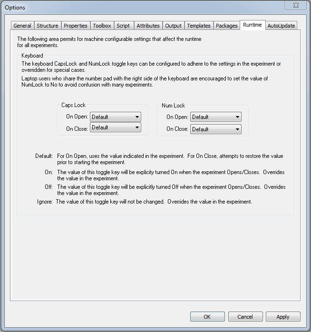
Task: Expand Num Lock On Open dropdown
Action: click(216, 117)
